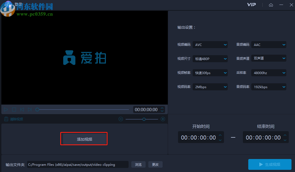Open the audio codec AAC dropdown
This screenshot has height=172, width=295.
tap(269, 45)
